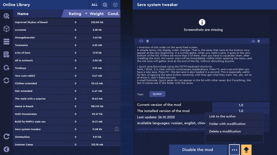277x155 pixels.
Task: Go back using the left arrow circle icon
Action: click(x=6, y=149)
